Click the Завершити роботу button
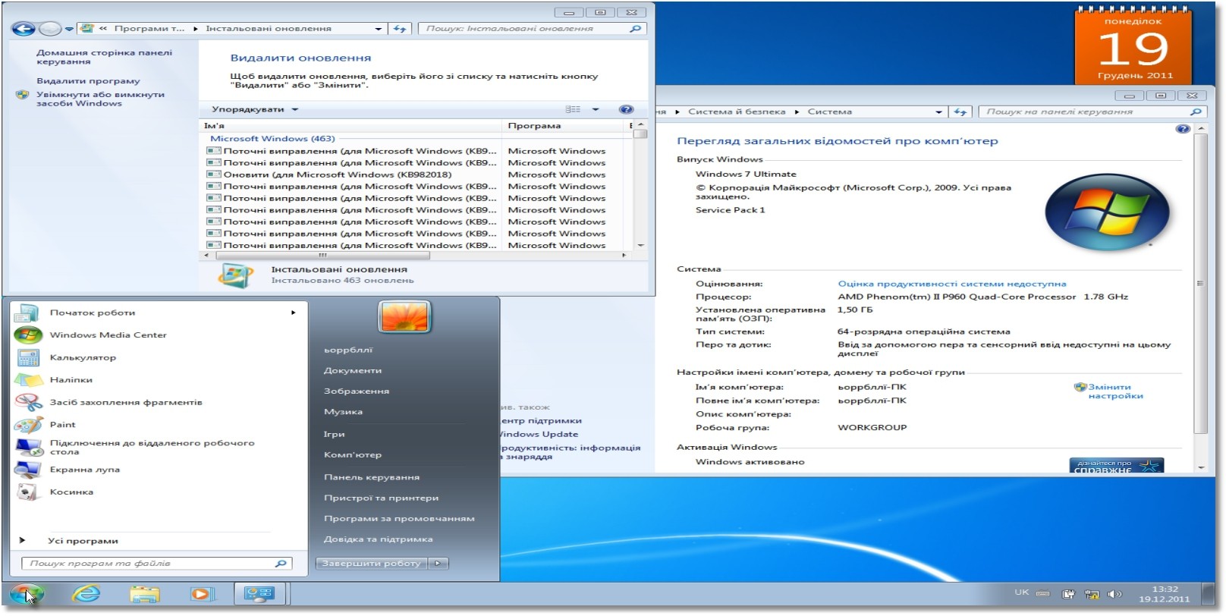This screenshot has height=616, width=1226. tap(371, 563)
